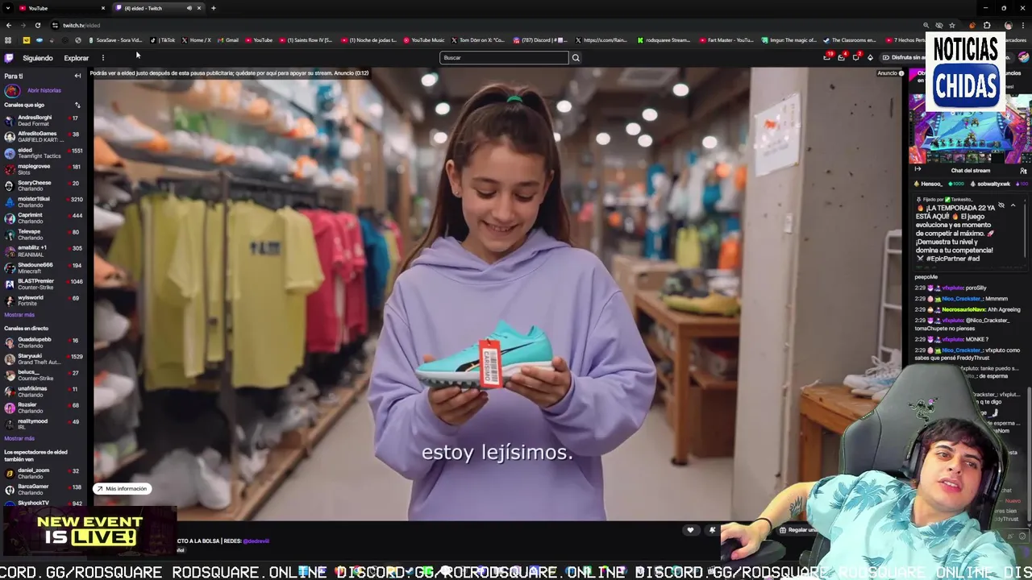Open the Bits purchase icon
This screenshot has width=1032, height=580.
[x=870, y=57]
